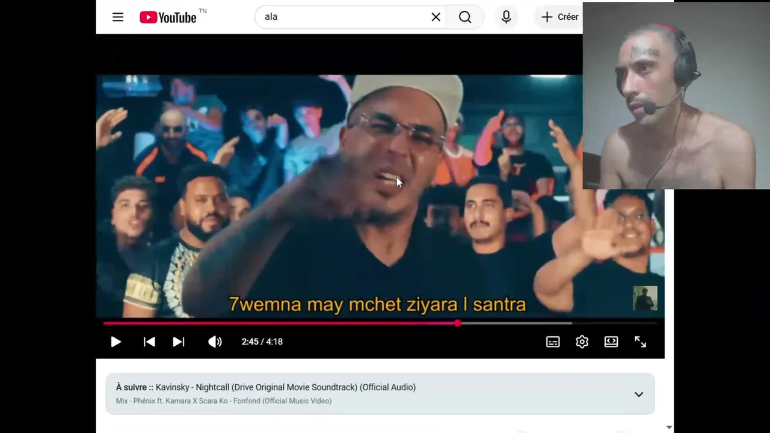Expand the À suivre playlist panel
The height and width of the screenshot is (433, 770).
pyautogui.click(x=639, y=395)
